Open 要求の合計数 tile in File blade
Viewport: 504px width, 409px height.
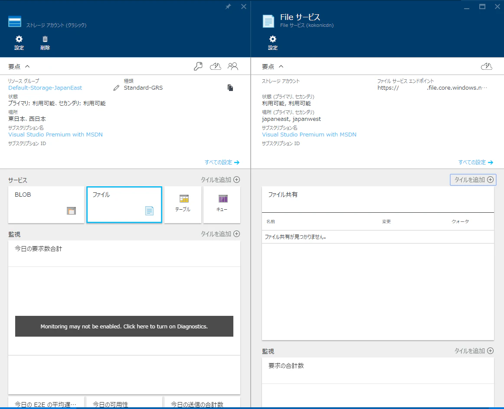pos(378,383)
